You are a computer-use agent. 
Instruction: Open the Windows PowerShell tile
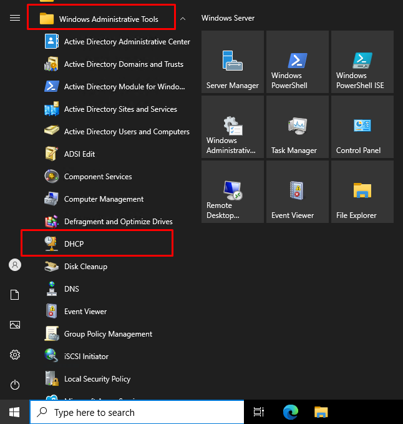pyautogui.click(x=298, y=62)
